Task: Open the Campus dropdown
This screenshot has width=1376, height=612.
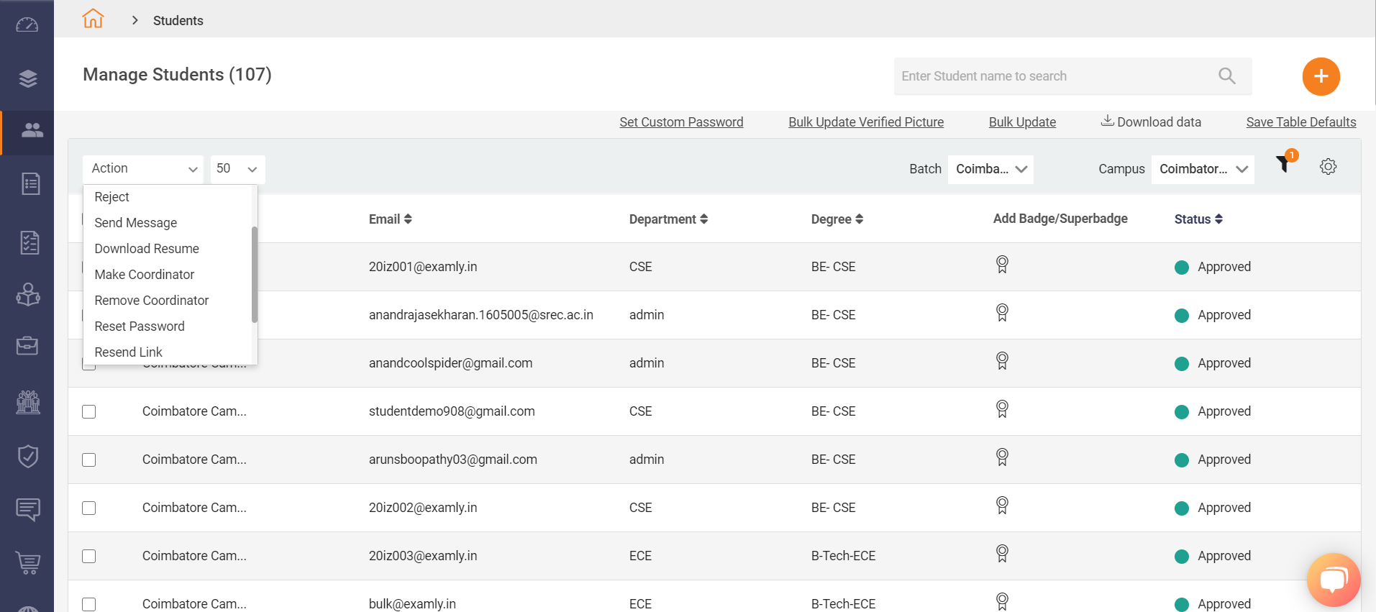Action: click(x=1203, y=169)
